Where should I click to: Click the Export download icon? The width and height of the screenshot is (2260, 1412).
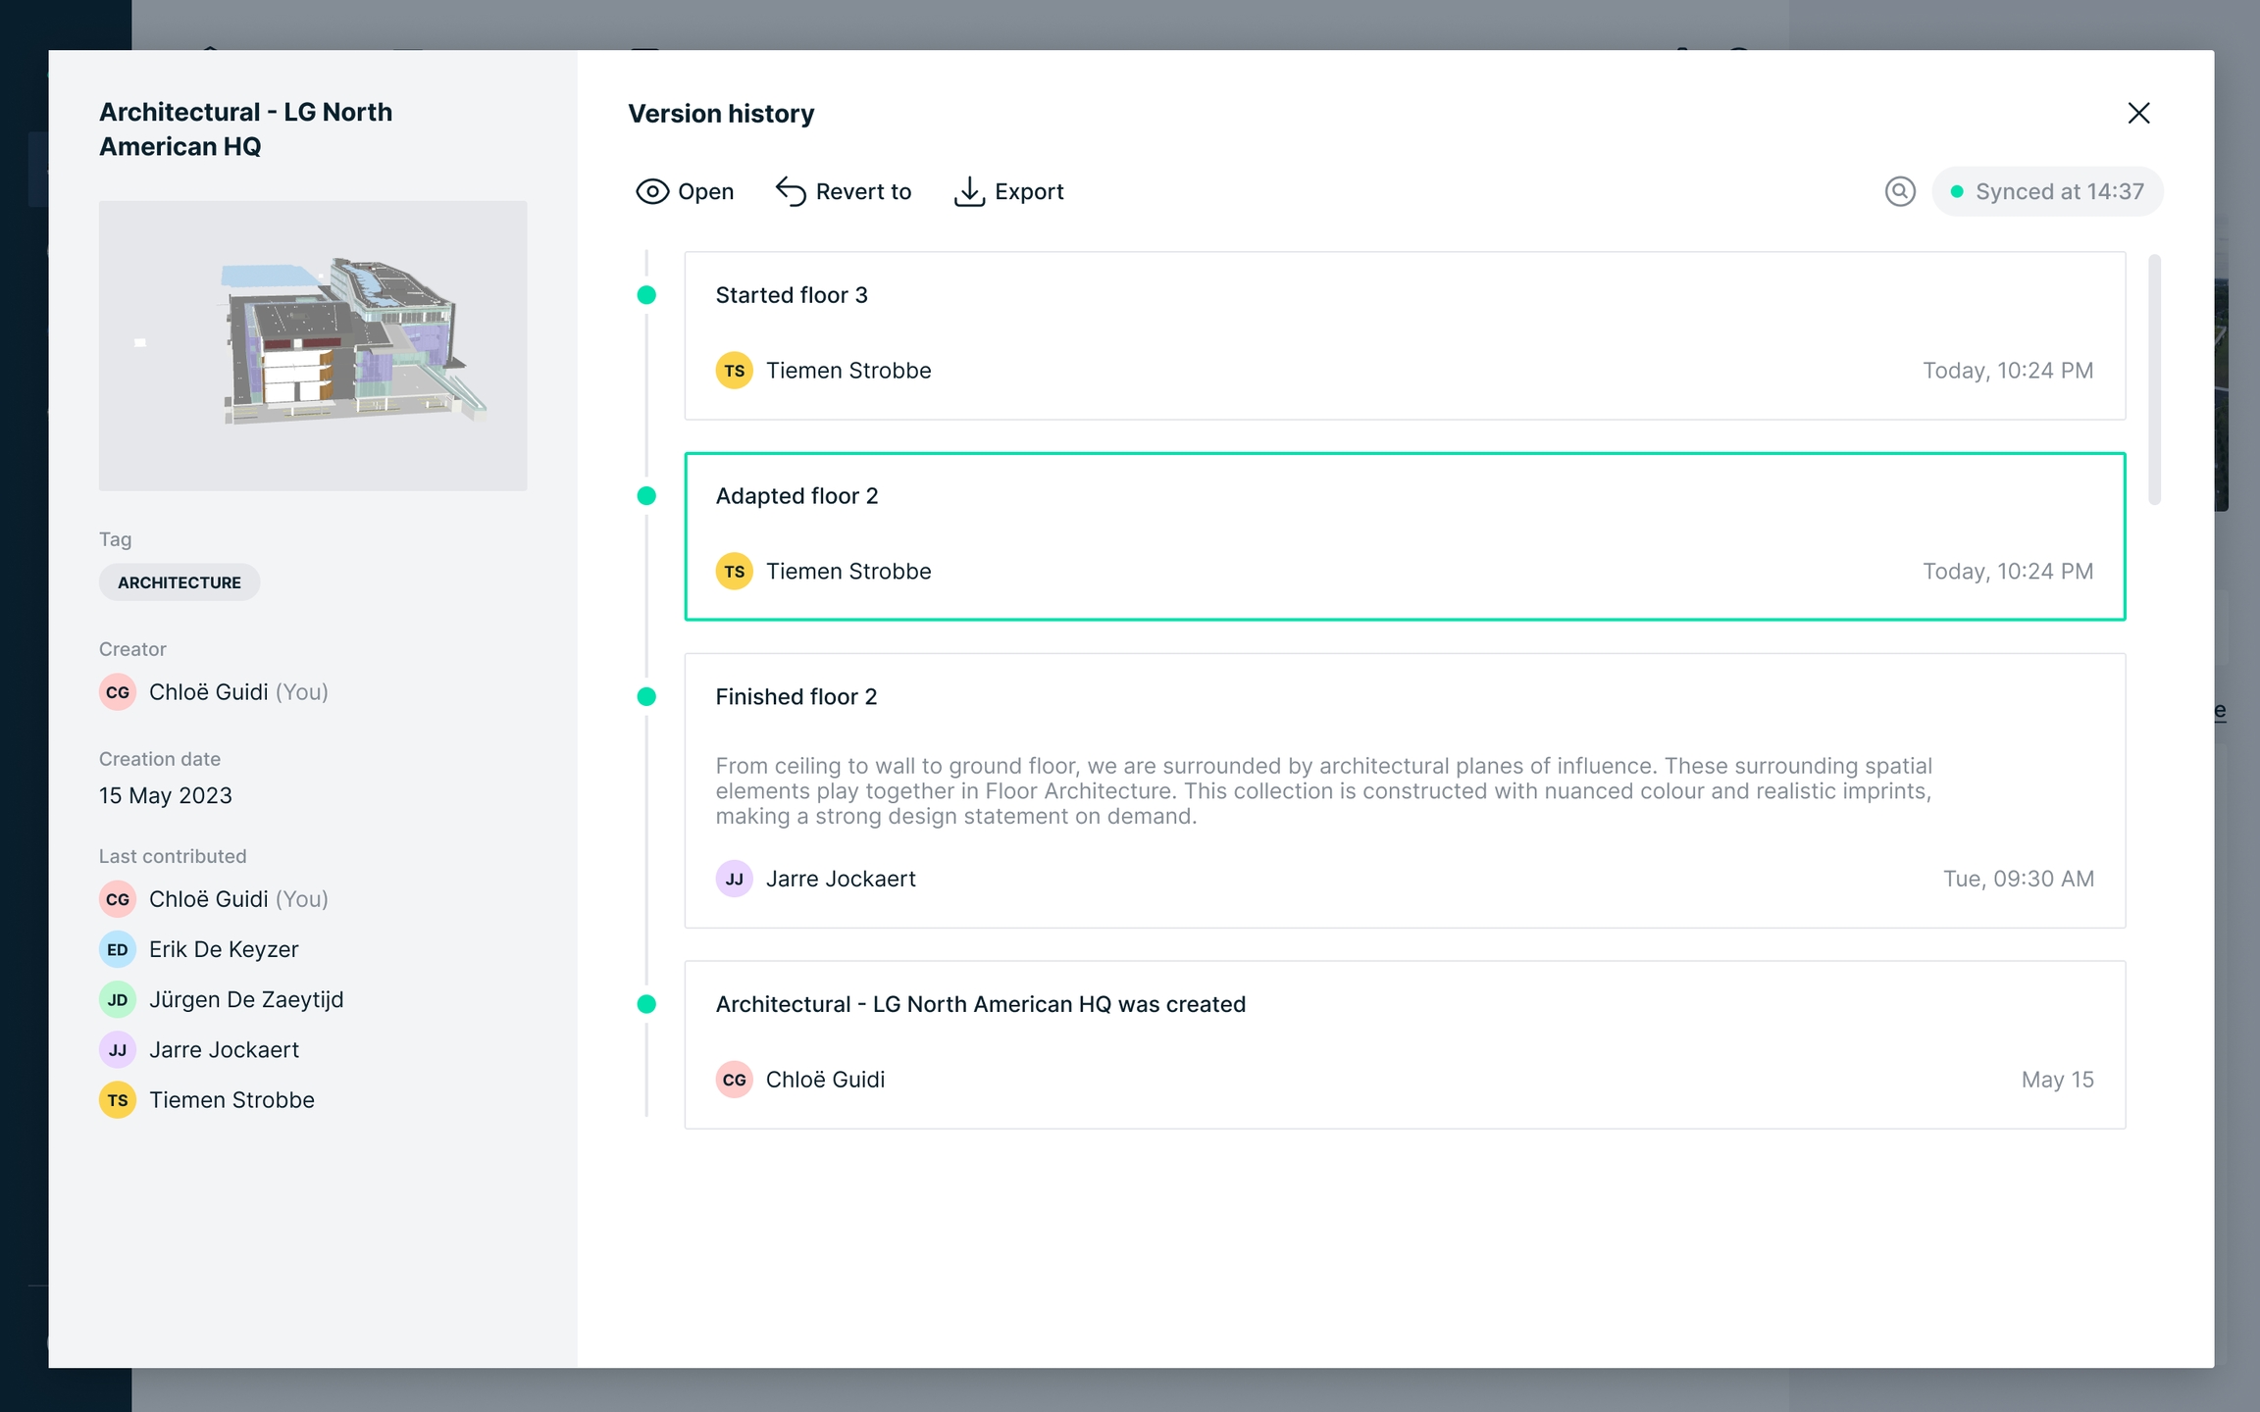(x=969, y=191)
